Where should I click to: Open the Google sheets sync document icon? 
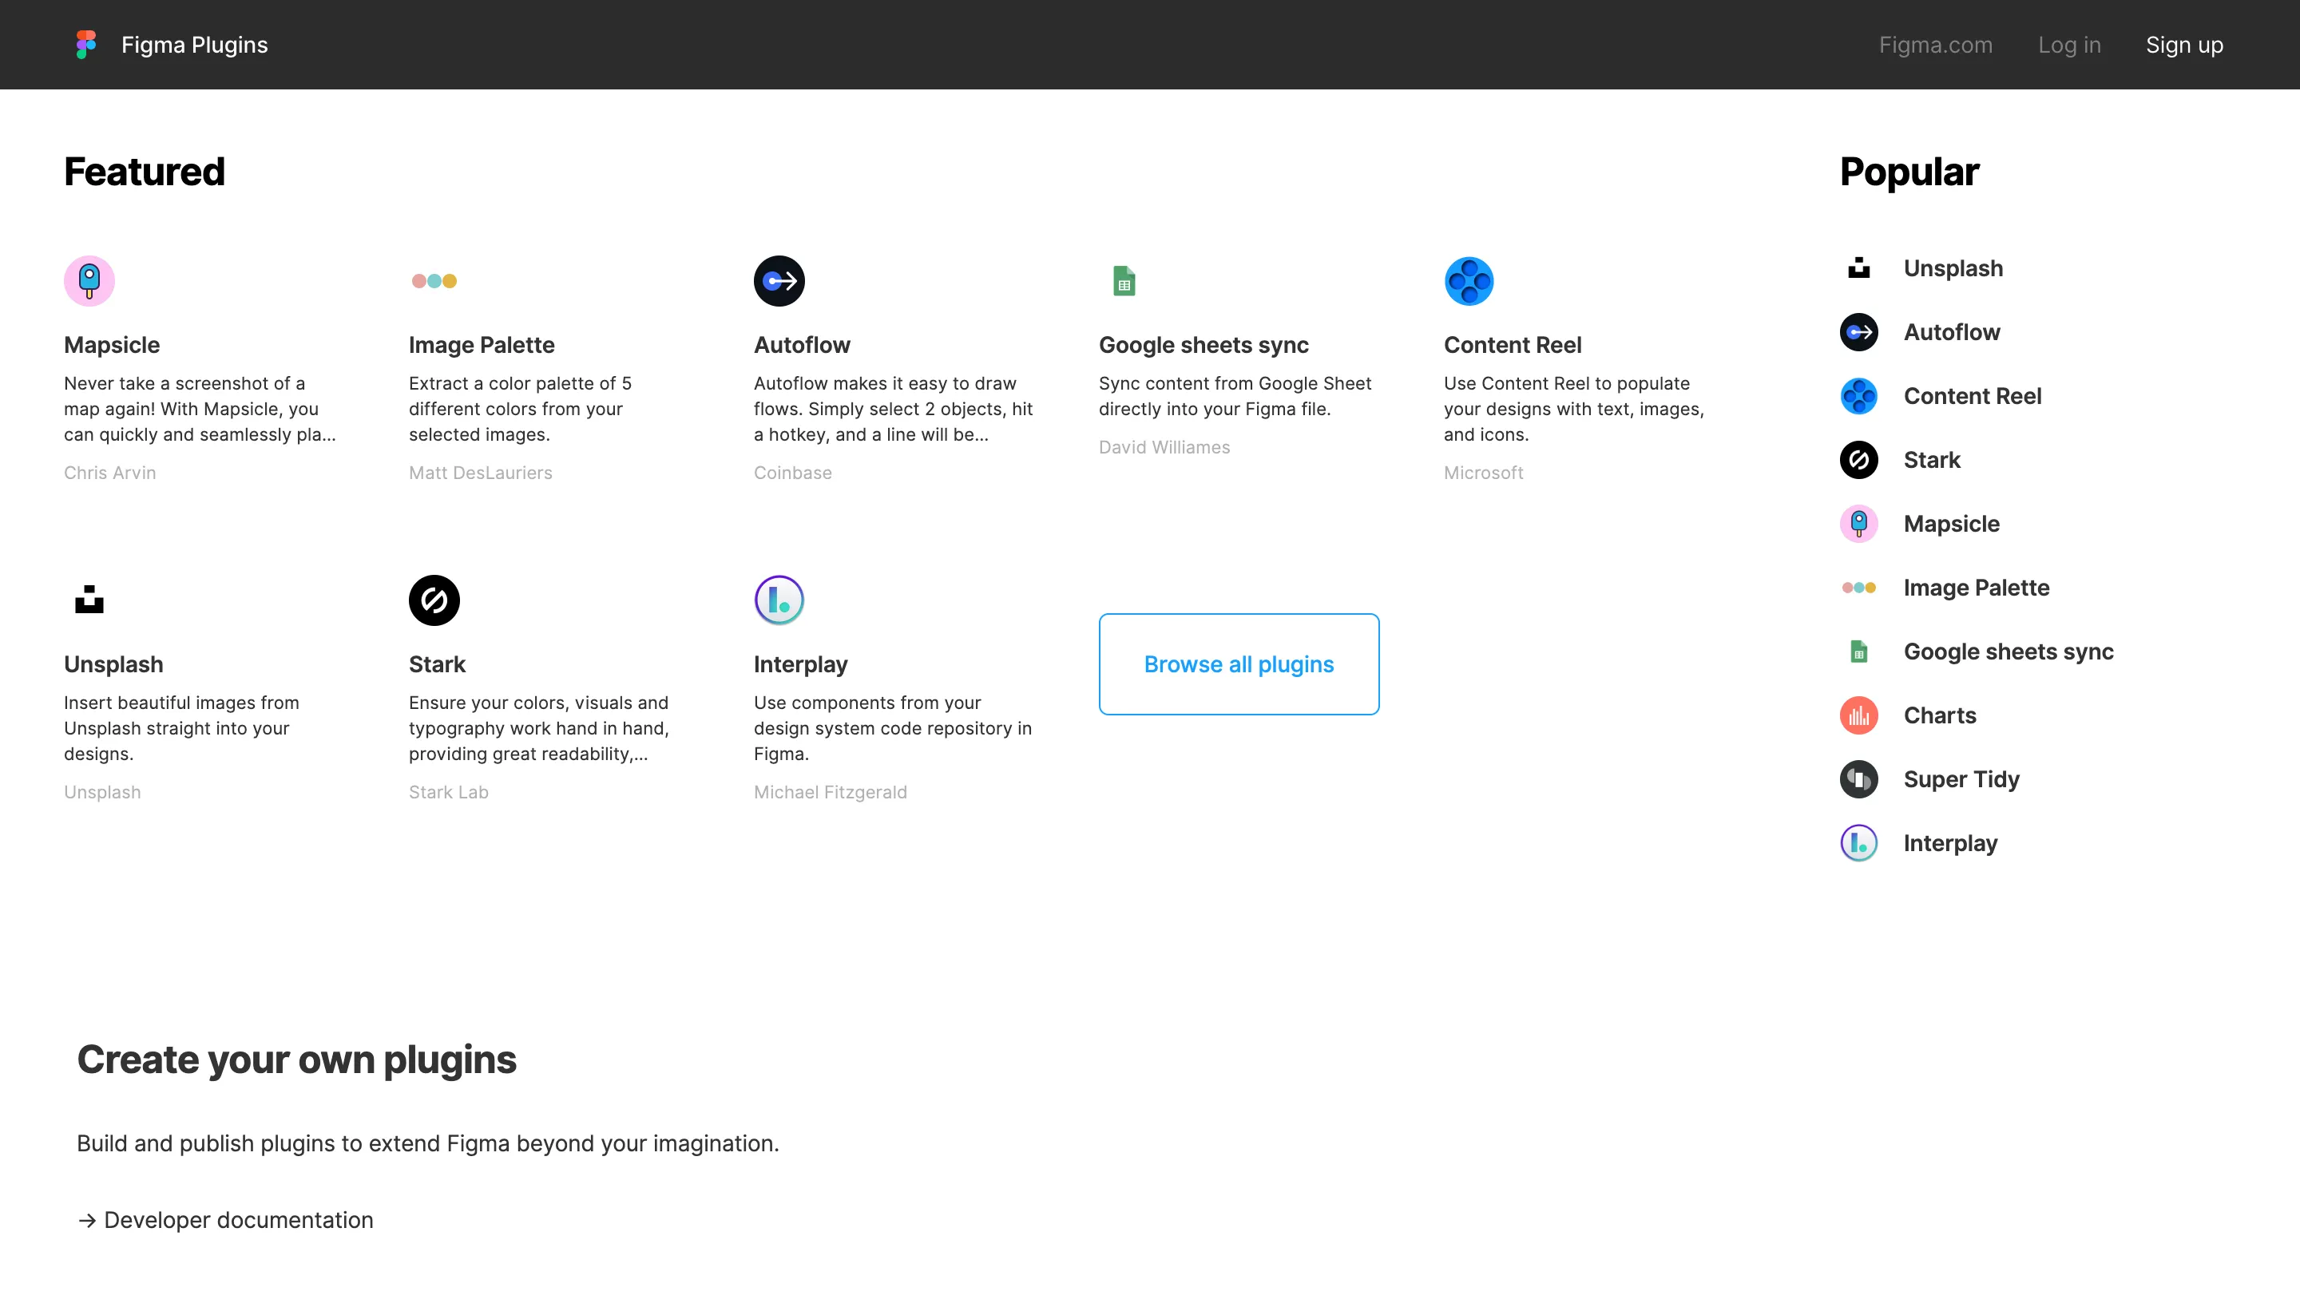click(x=1124, y=280)
